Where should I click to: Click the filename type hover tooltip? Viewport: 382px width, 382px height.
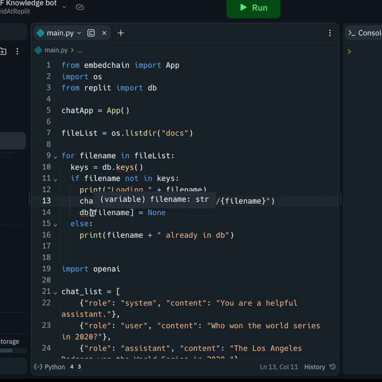pyautogui.click(x=155, y=199)
